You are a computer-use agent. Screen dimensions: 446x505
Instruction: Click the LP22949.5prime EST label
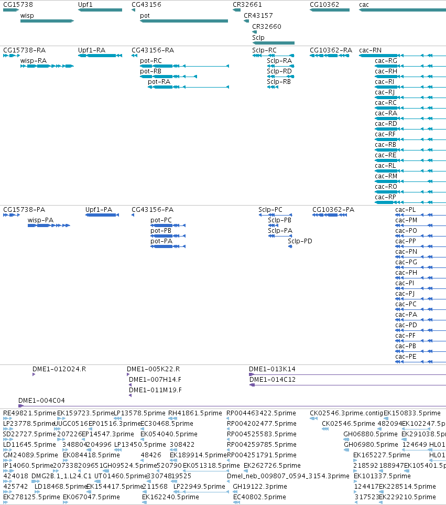200,487
